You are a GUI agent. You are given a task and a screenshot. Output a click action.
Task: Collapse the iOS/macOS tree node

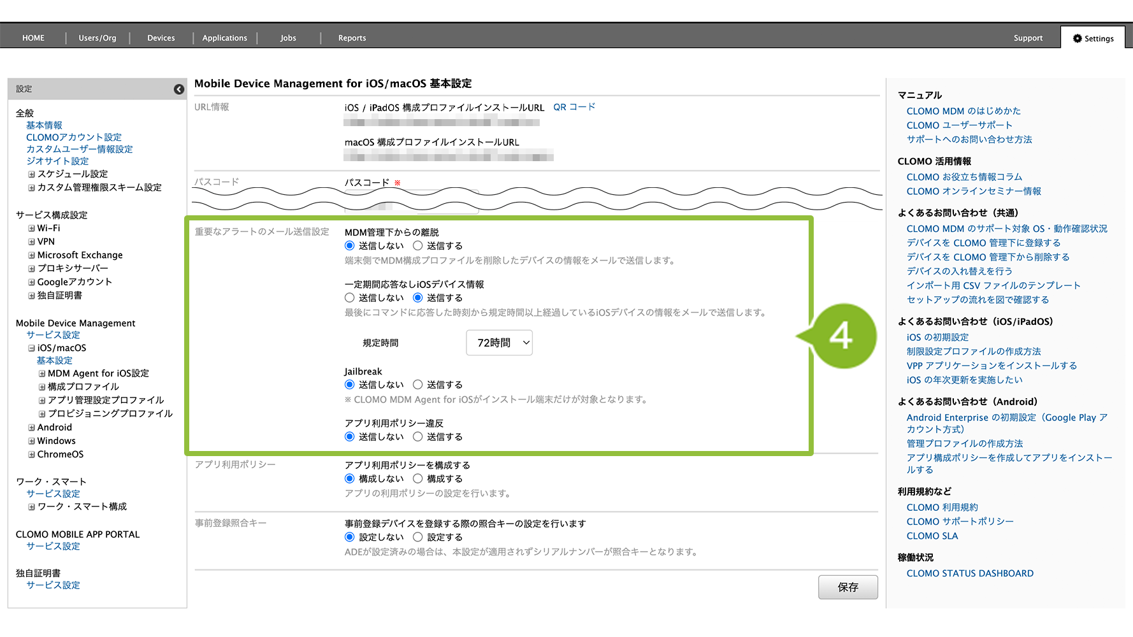pos(31,348)
